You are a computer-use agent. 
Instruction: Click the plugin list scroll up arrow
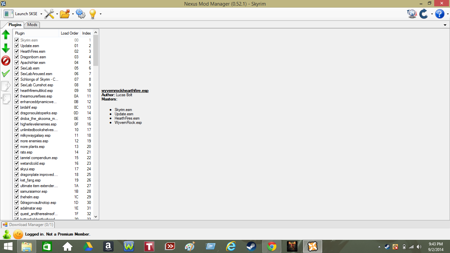(x=96, y=32)
